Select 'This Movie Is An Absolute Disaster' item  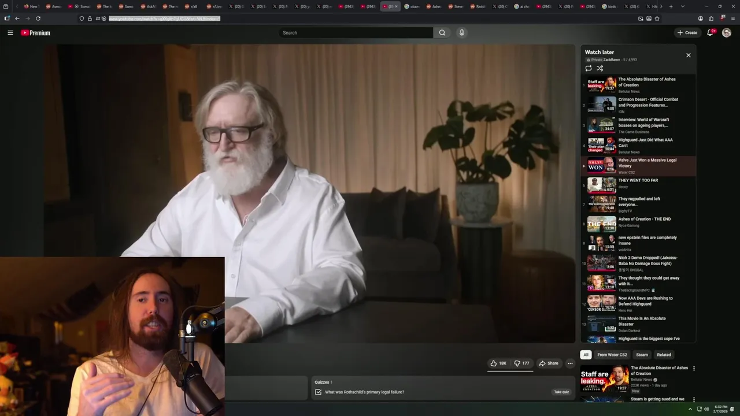pos(638,324)
